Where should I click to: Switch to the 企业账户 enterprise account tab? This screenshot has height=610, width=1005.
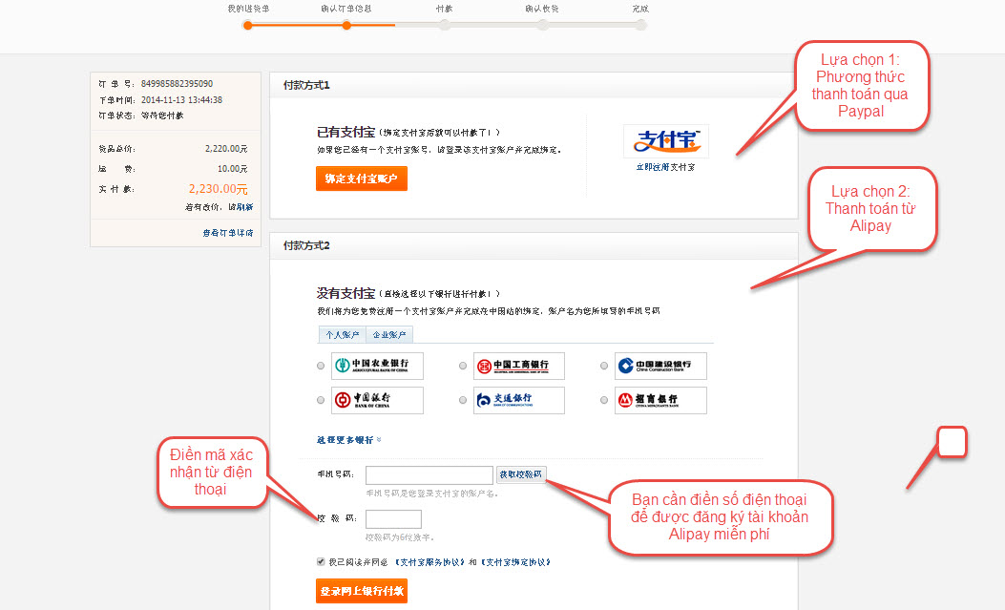pyautogui.click(x=388, y=335)
